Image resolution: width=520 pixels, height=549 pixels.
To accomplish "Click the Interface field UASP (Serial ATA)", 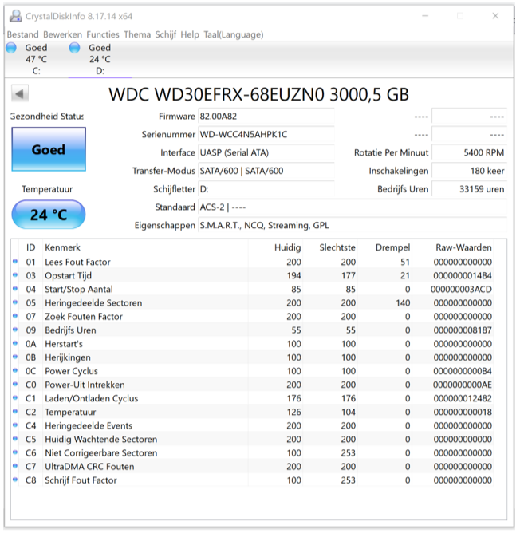I will 266,152.
